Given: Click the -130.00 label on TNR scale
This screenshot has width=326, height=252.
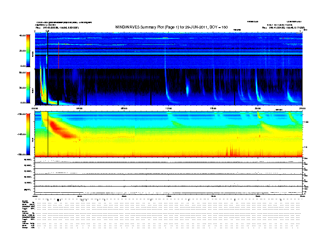Looking at the screenshot, I should pyautogui.click(x=21, y=114).
